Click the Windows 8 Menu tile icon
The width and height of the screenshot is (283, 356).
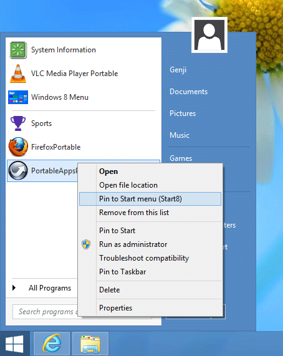(18, 97)
